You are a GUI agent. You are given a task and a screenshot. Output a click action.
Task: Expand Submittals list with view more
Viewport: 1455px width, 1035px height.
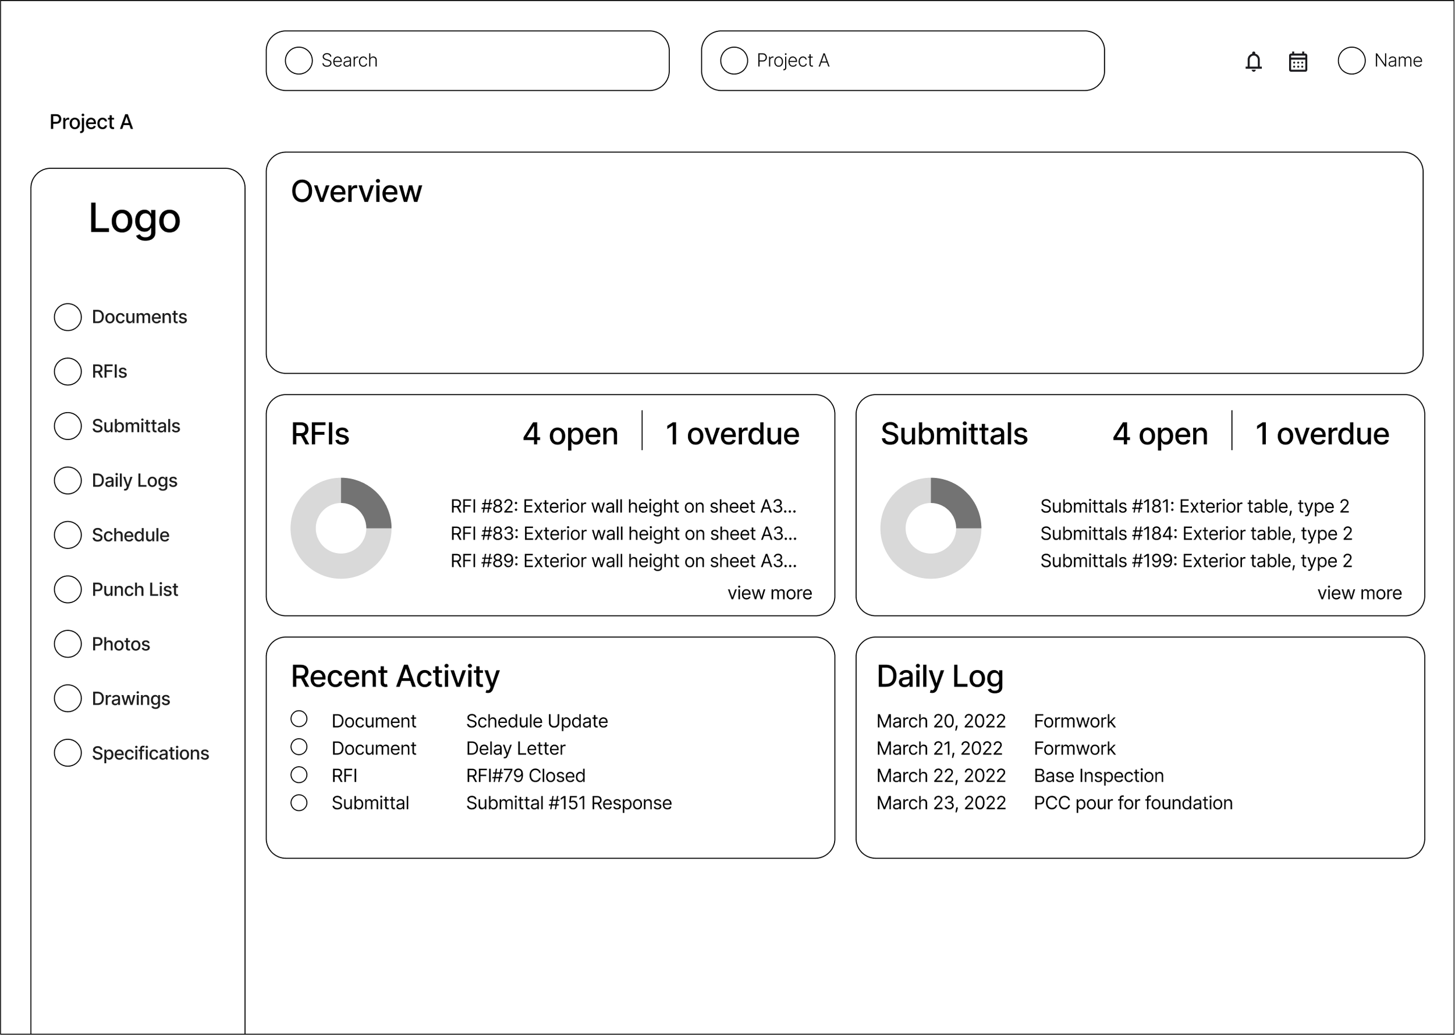click(x=1360, y=593)
